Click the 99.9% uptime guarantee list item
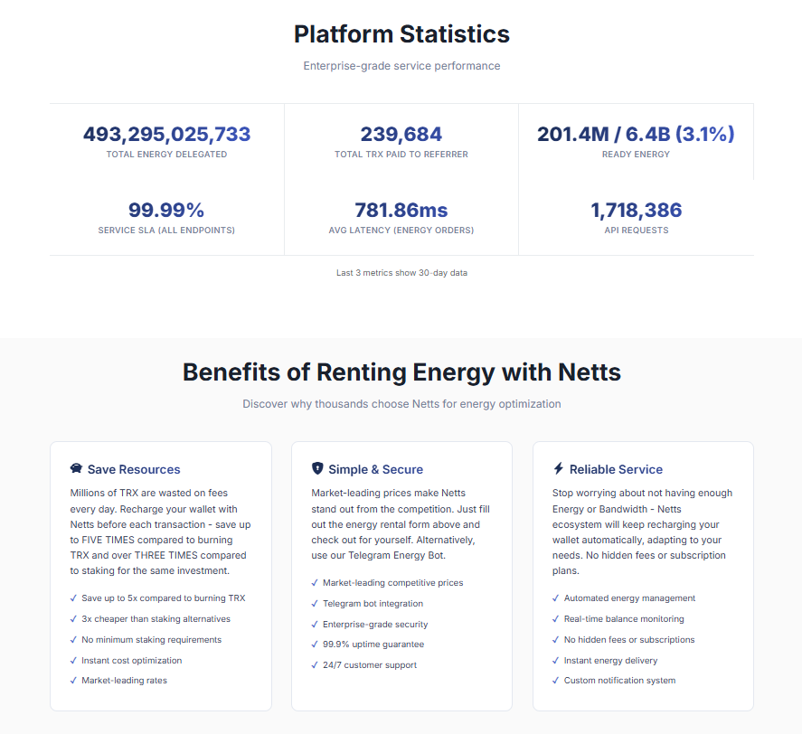This screenshot has width=802, height=734. (x=373, y=645)
